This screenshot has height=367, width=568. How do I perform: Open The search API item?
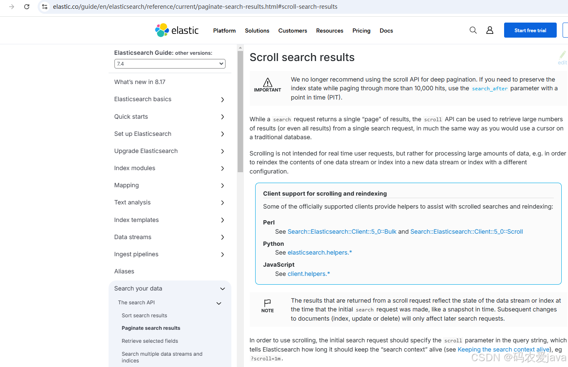(137, 303)
